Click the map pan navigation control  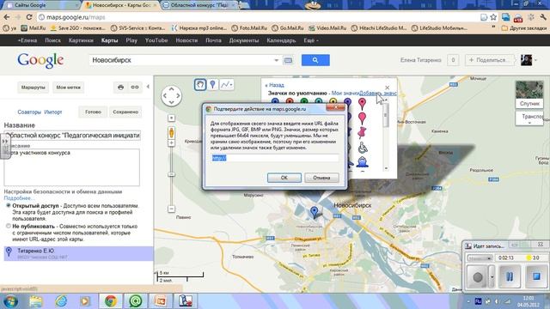pos(171,95)
